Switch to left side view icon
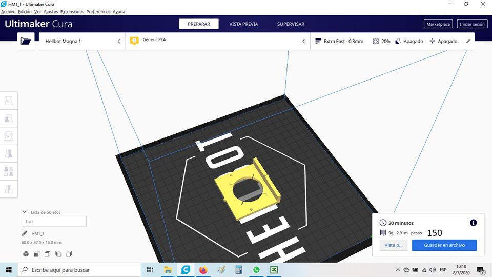This screenshot has width=492, height=277. click(58, 254)
